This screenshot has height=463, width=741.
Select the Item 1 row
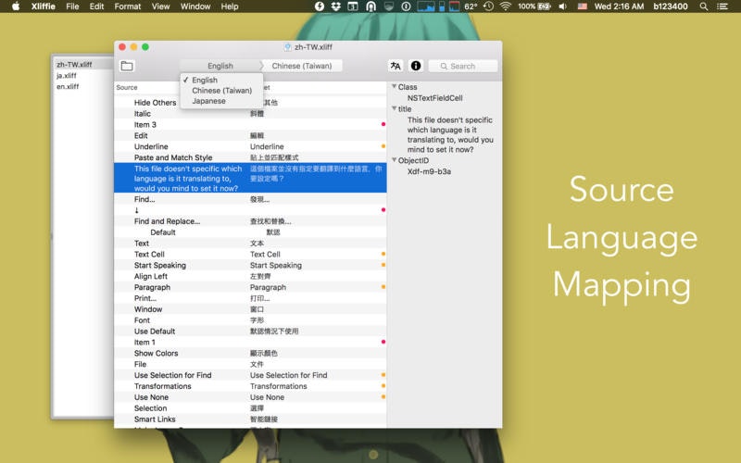pyautogui.click(x=250, y=342)
